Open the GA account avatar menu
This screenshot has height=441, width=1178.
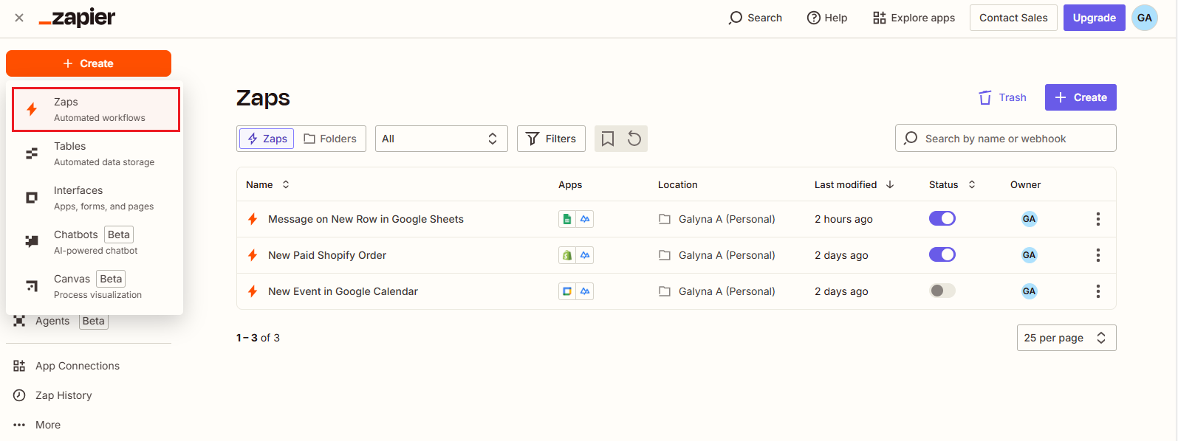pyautogui.click(x=1145, y=18)
